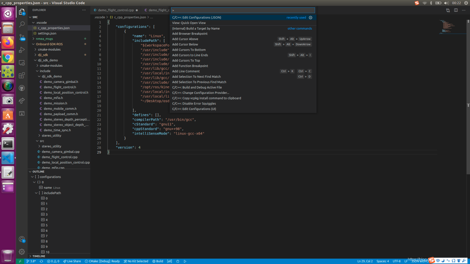Open Ubuntu Software from the dock

coord(8,115)
